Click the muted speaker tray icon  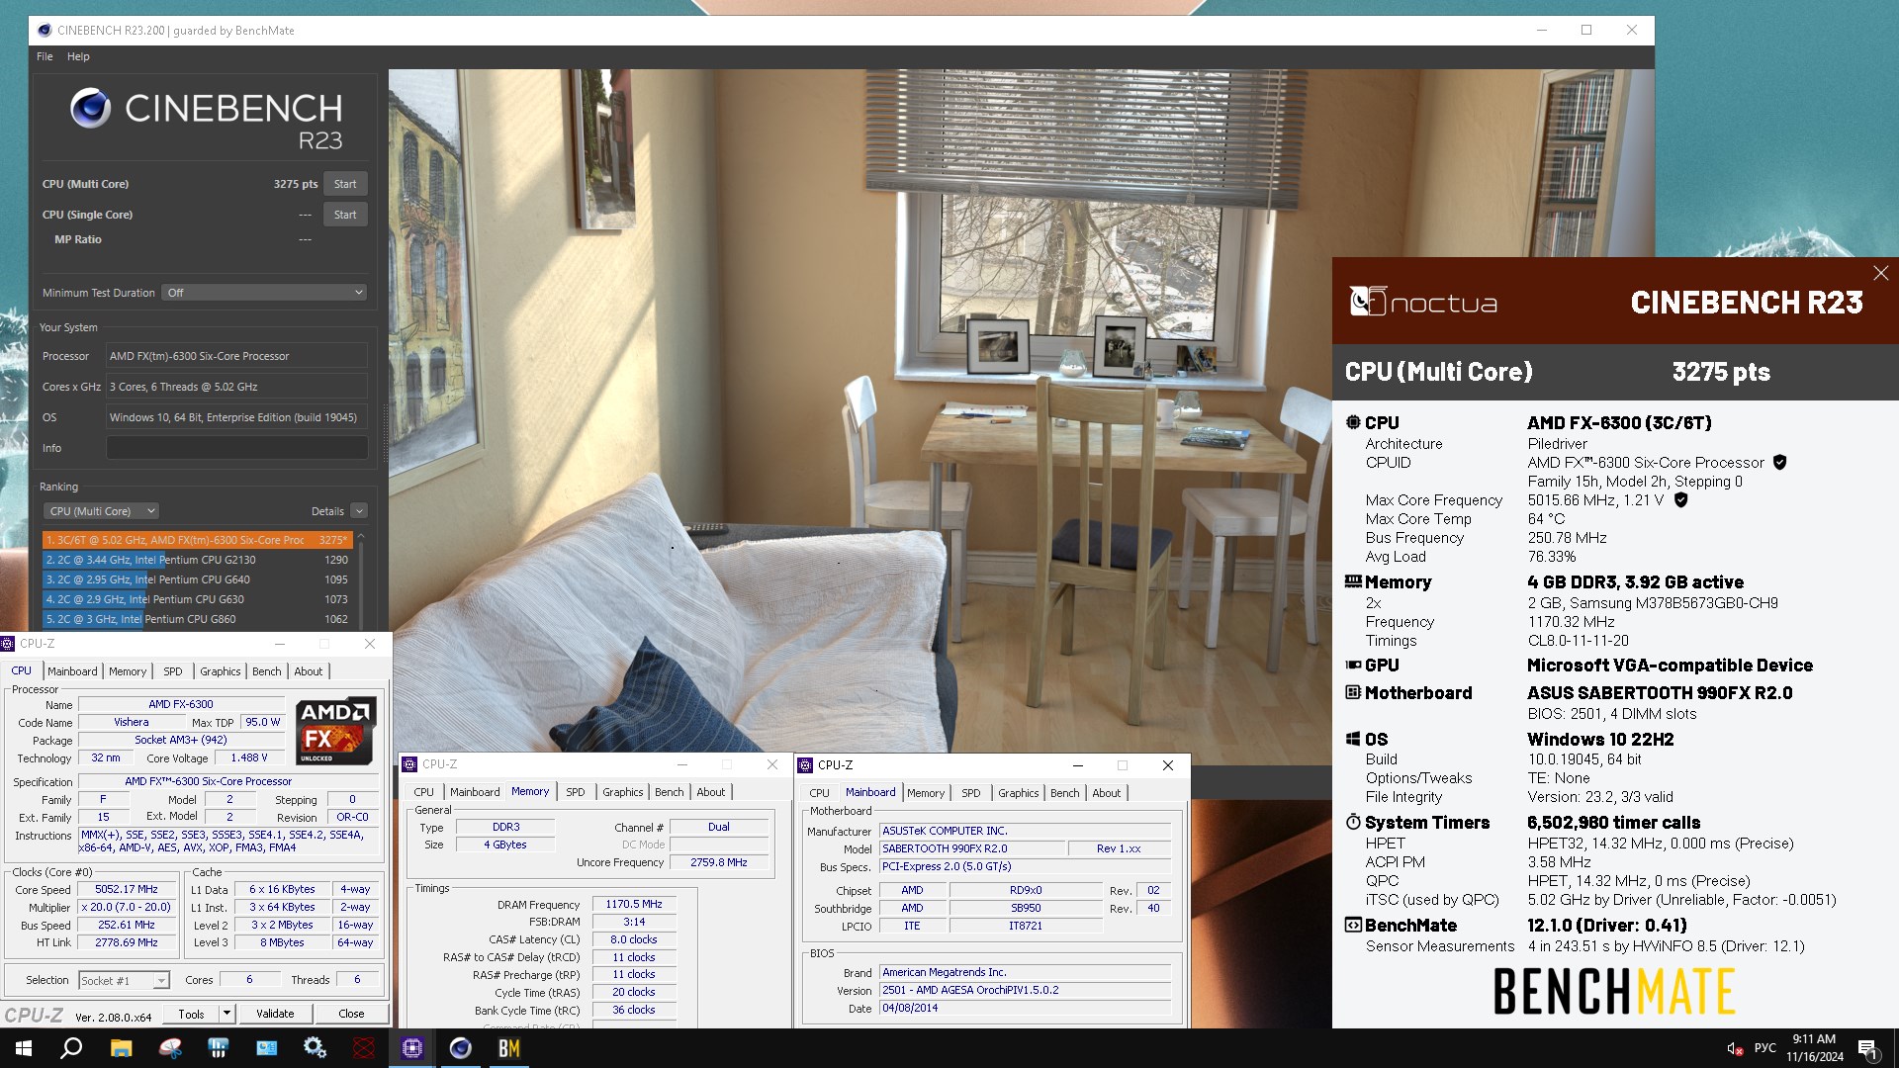[1735, 1049]
